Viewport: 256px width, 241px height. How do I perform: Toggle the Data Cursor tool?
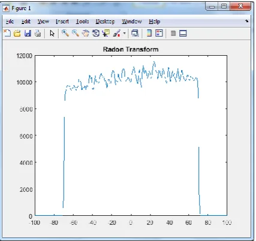tap(106, 33)
